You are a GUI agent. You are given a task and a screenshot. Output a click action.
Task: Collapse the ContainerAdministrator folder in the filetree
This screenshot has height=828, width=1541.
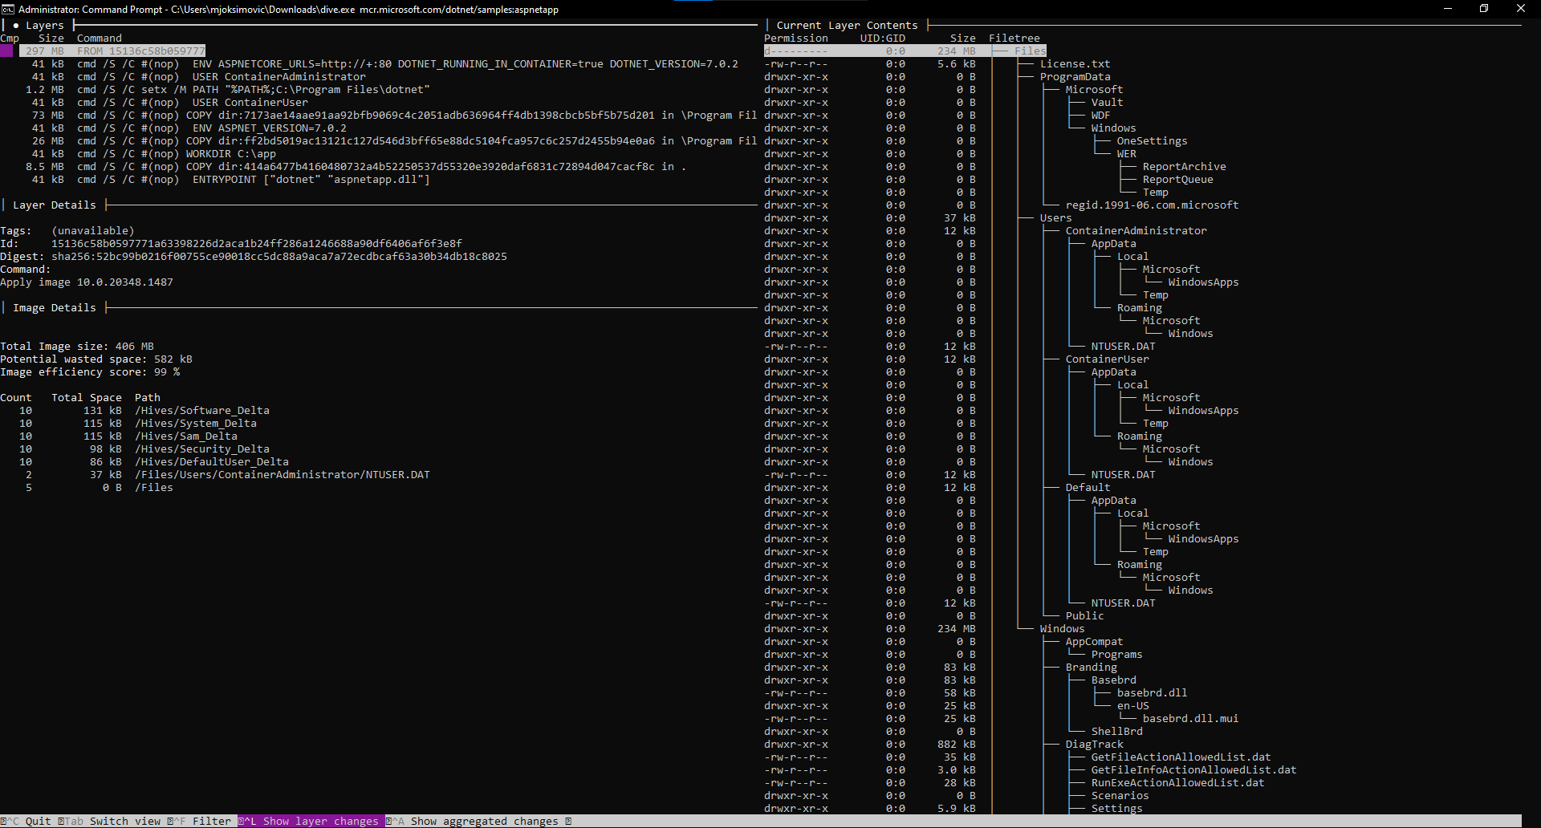click(x=1135, y=230)
